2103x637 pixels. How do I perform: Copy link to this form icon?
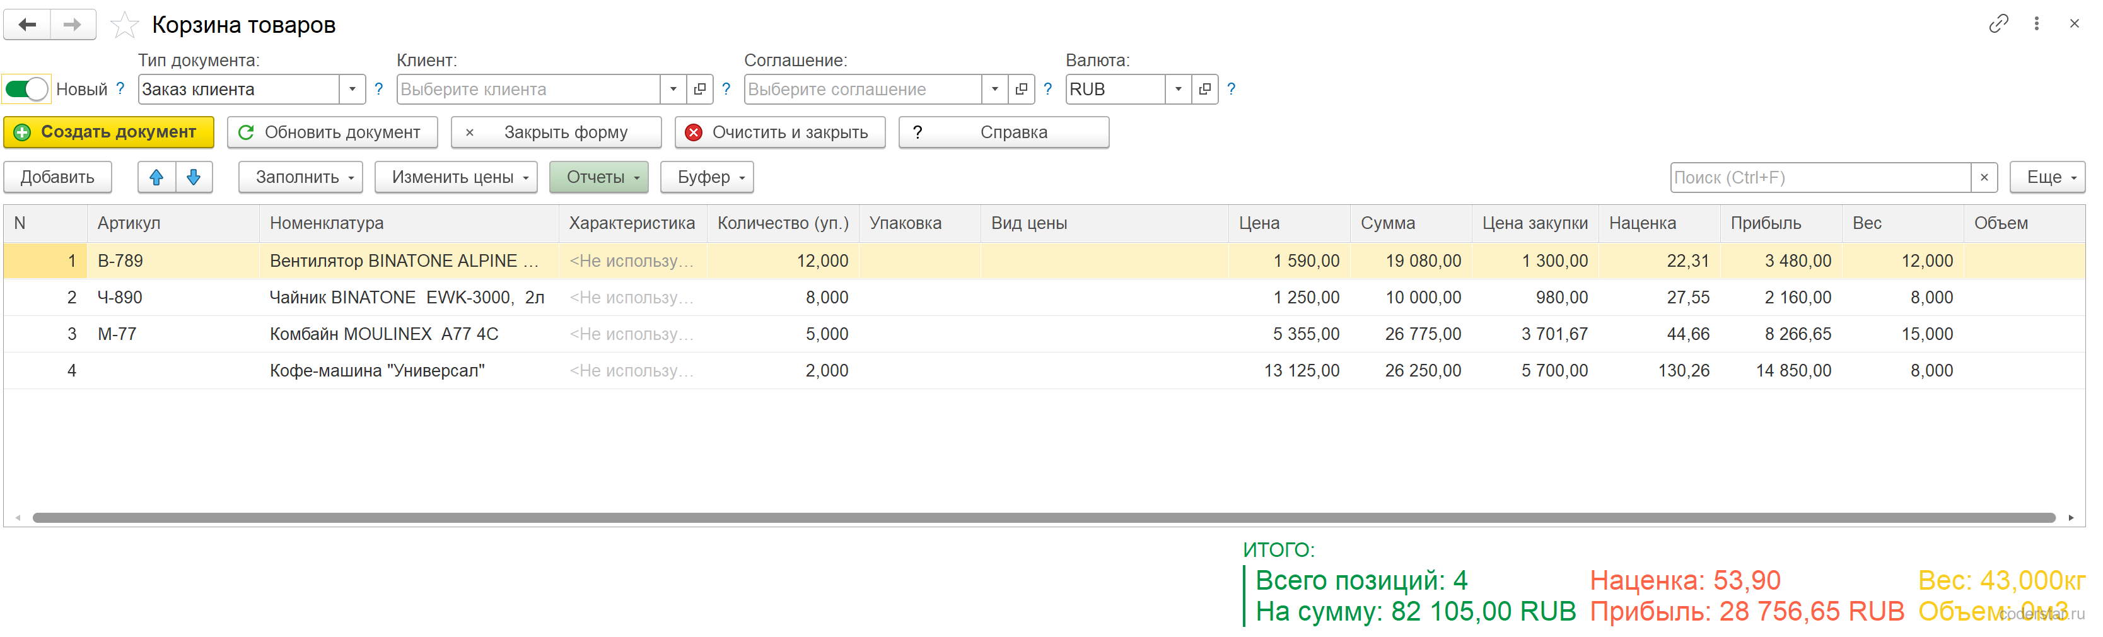click(1998, 24)
